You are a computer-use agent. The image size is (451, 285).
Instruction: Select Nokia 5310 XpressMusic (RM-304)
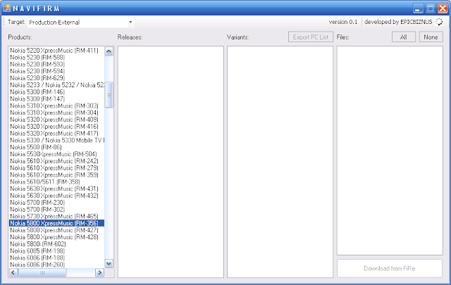tap(56, 113)
